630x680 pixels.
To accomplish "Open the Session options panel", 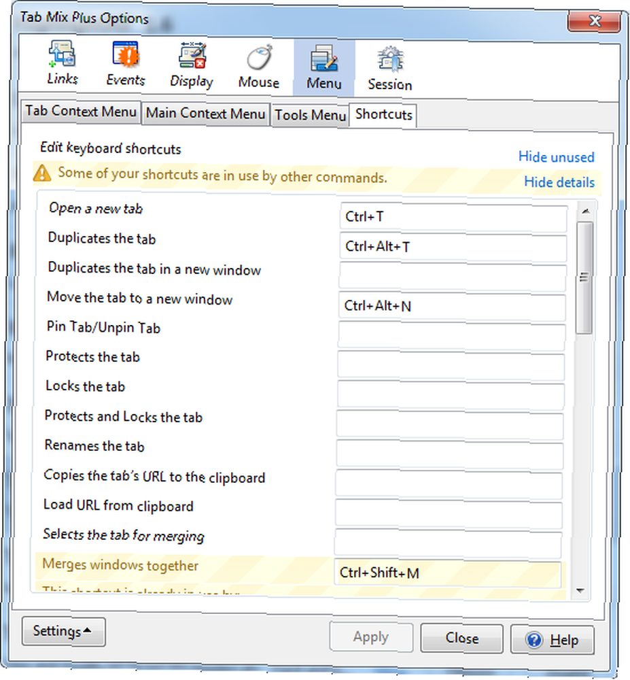I will tap(389, 69).
